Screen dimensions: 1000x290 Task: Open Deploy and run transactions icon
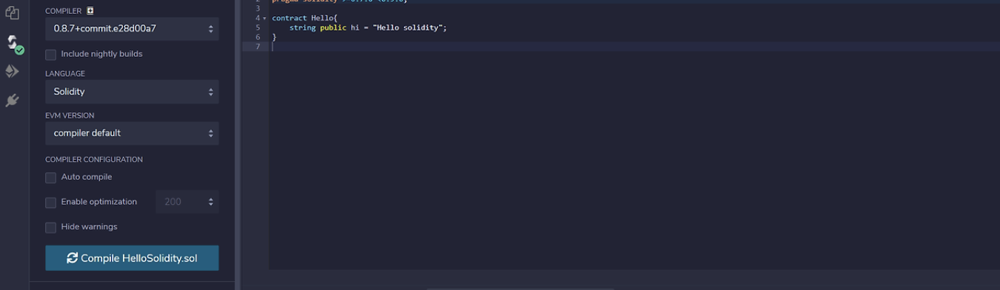point(12,71)
